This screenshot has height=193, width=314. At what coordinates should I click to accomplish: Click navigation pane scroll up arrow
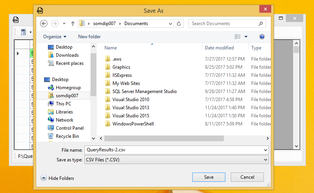click(93, 47)
